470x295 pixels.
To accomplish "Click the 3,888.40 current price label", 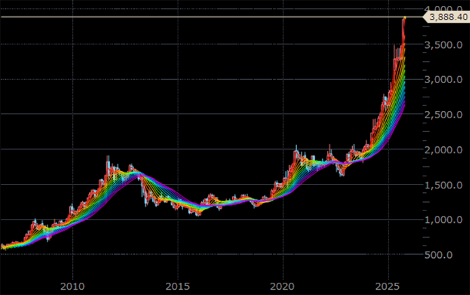I will point(447,17).
